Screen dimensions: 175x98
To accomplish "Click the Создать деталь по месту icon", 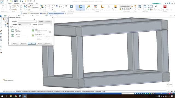I will (95, 8).
